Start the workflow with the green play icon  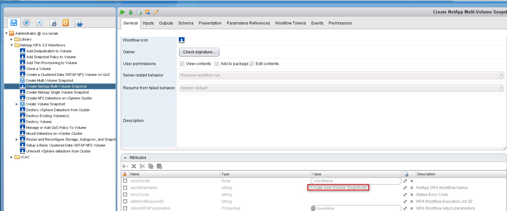pos(122,12)
